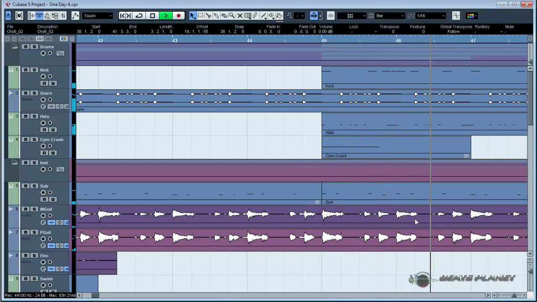
Task: Click the horizontal scrollbar thumb
Action: coord(95,295)
